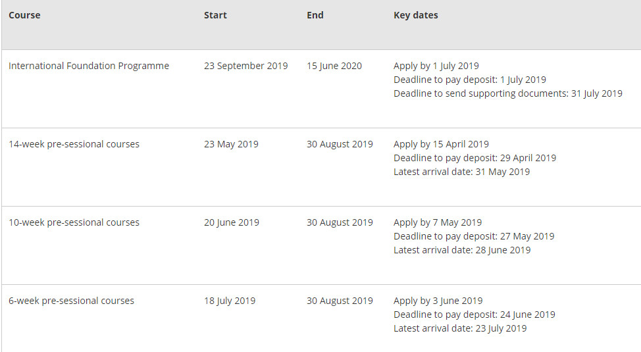Image resolution: width=641 pixels, height=352 pixels.
Task: Click the 18 July 2019 start date
Action: click(x=230, y=301)
